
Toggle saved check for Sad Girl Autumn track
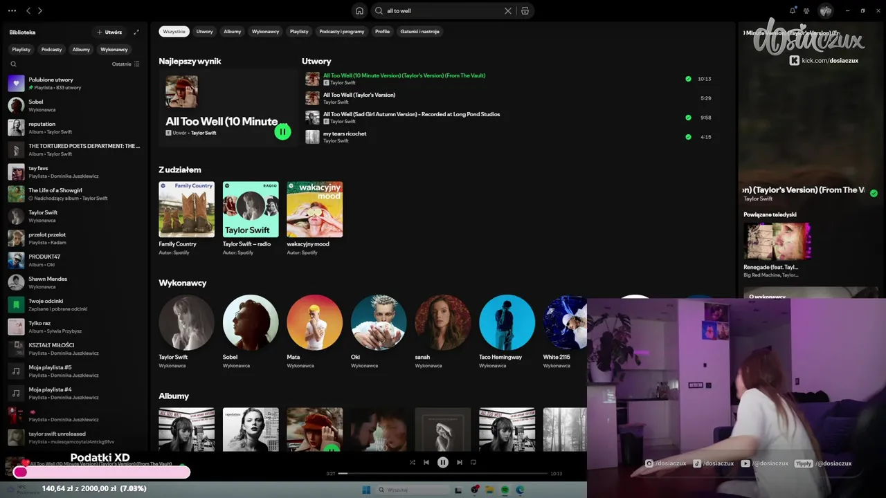[x=688, y=118]
